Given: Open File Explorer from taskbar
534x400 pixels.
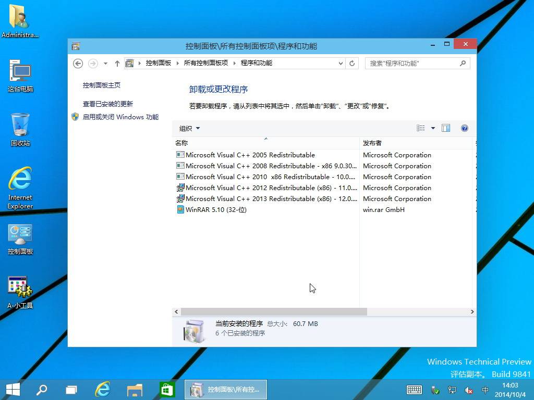Looking at the screenshot, I should pos(135,390).
